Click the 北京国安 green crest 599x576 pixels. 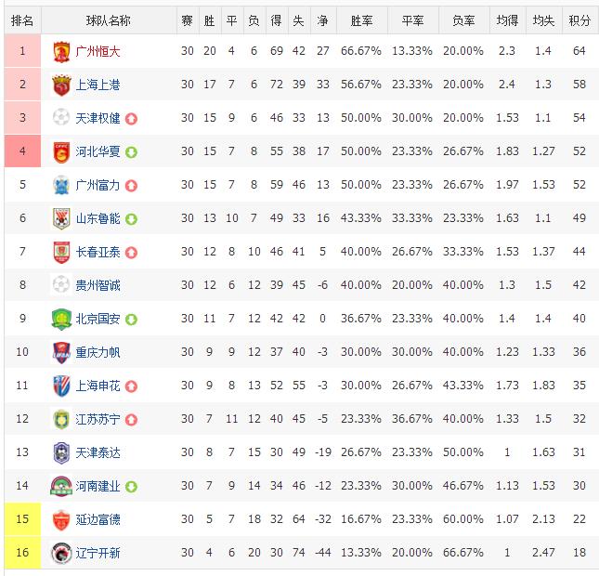click(x=61, y=319)
